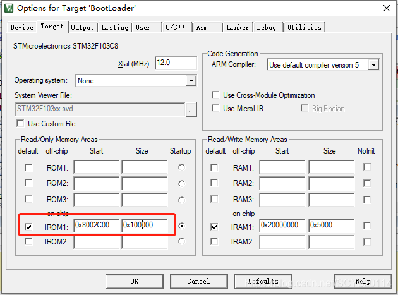Click the RAM3 Size field
This screenshot has width=398, height=295.
(x=331, y=200)
